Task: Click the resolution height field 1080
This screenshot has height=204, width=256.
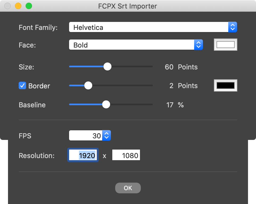Action: [x=126, y=155]
